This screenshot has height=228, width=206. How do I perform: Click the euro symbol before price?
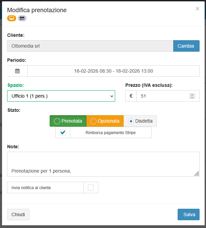tap(131, 96)
